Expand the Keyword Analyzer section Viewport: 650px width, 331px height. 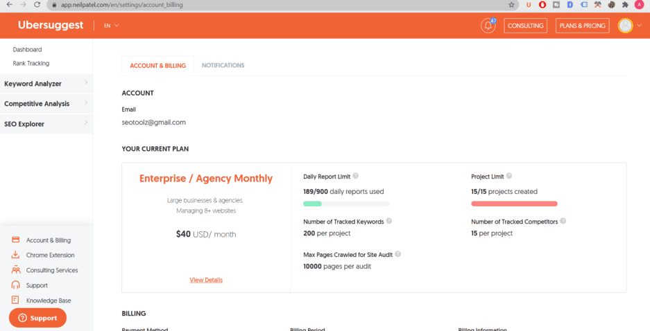[x=46, y=84]
